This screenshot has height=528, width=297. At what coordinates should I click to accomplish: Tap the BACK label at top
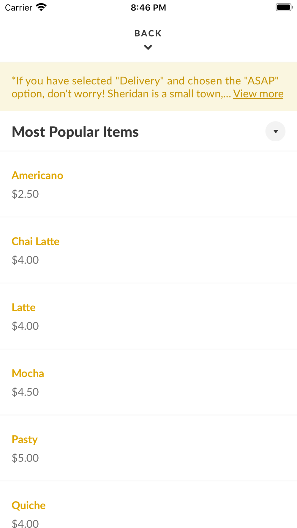(148, 33)
